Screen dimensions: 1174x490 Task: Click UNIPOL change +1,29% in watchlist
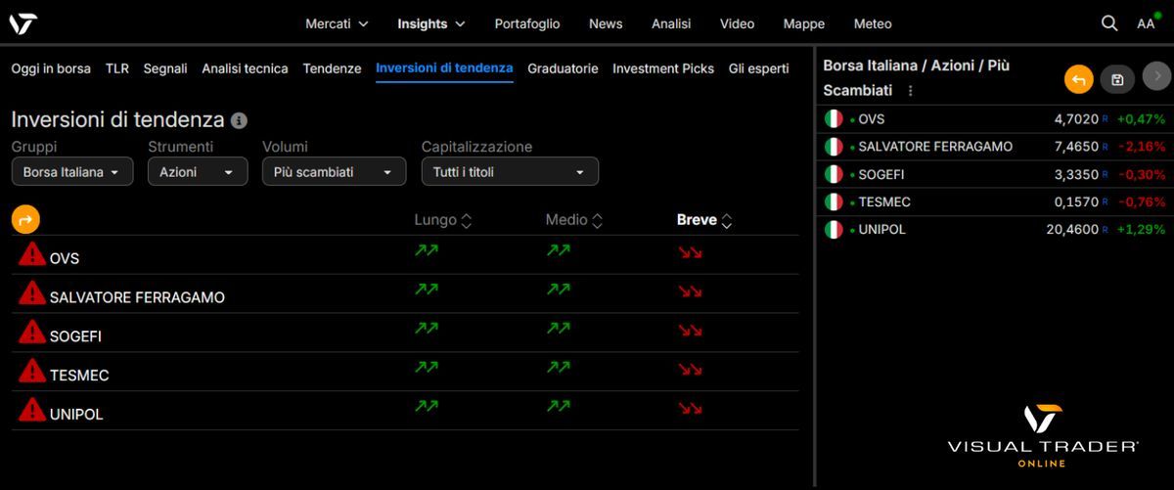tap(1142, 230)
